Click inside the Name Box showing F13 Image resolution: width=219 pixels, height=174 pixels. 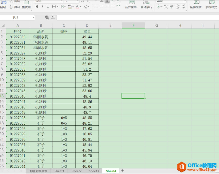coord(16,17)
